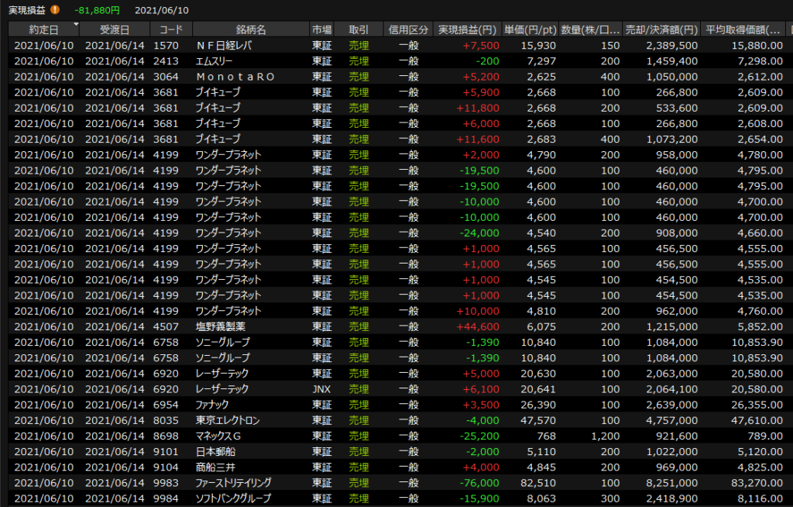Click the コード column header
Image resolution: width=793 pixels, height=507 pixels.
coord(171,29)
